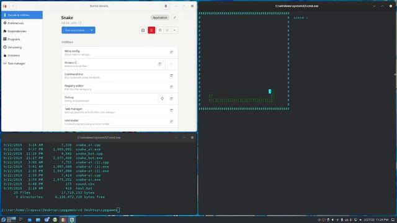The width and height of the screenshot is (397, 223).
Task: Click the red icon button in the Snake toolbar
Action: click(151, 30)
